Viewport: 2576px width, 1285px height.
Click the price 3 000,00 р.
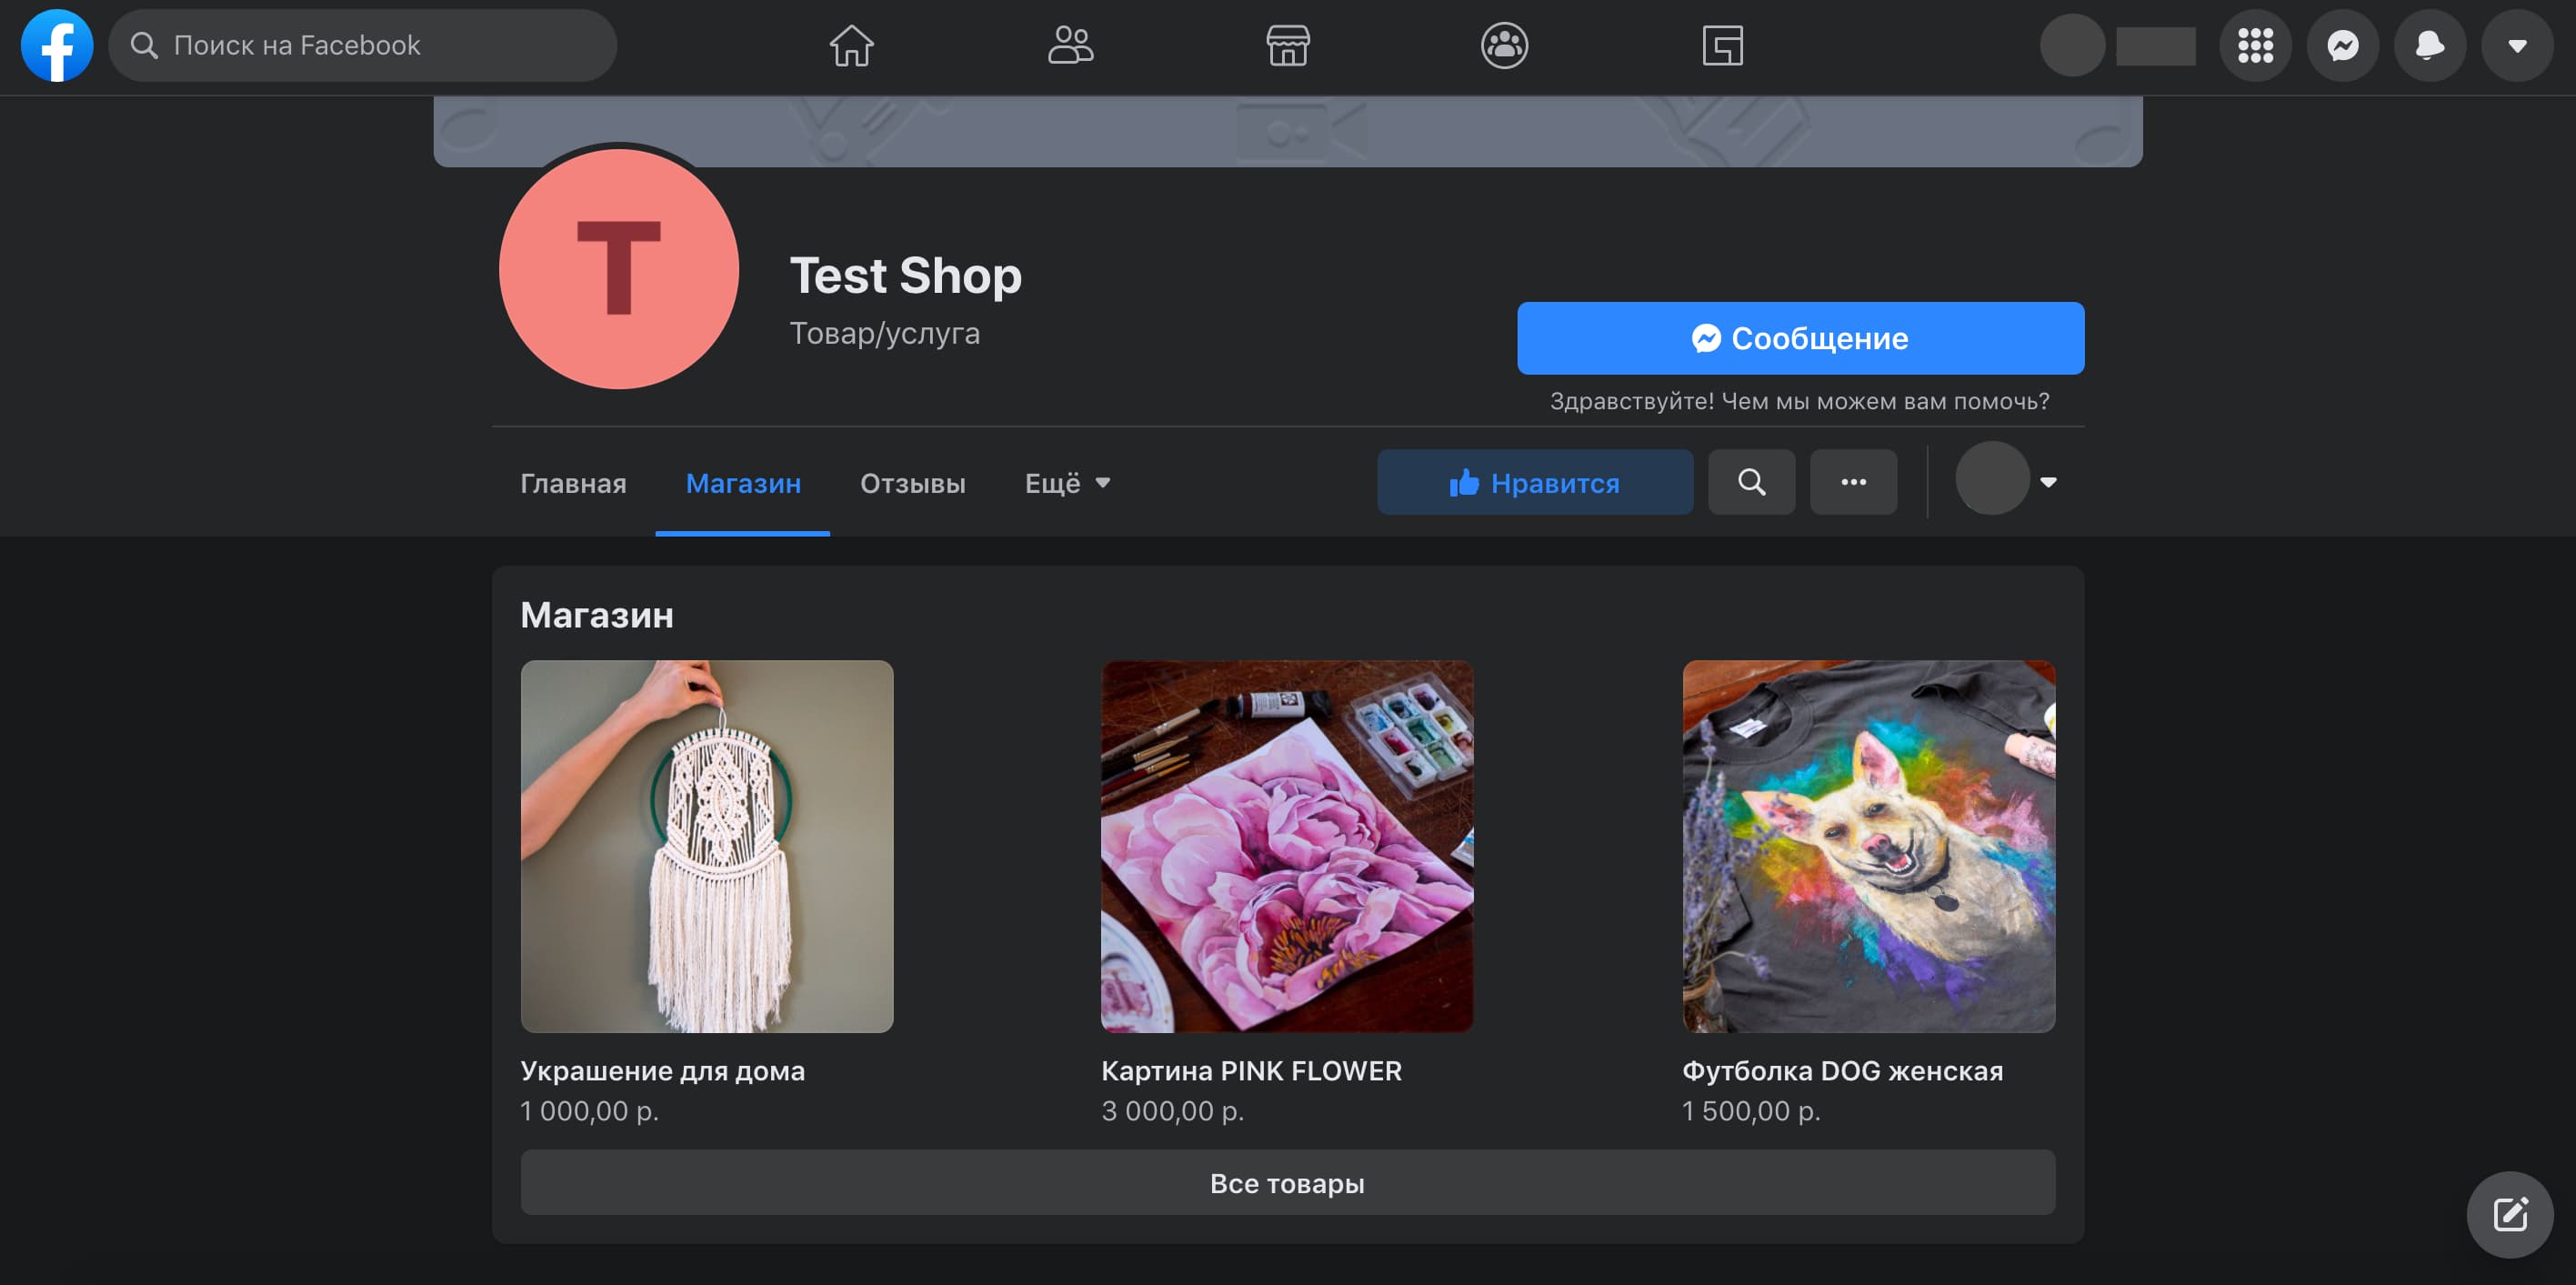tap(1172, 1111)
